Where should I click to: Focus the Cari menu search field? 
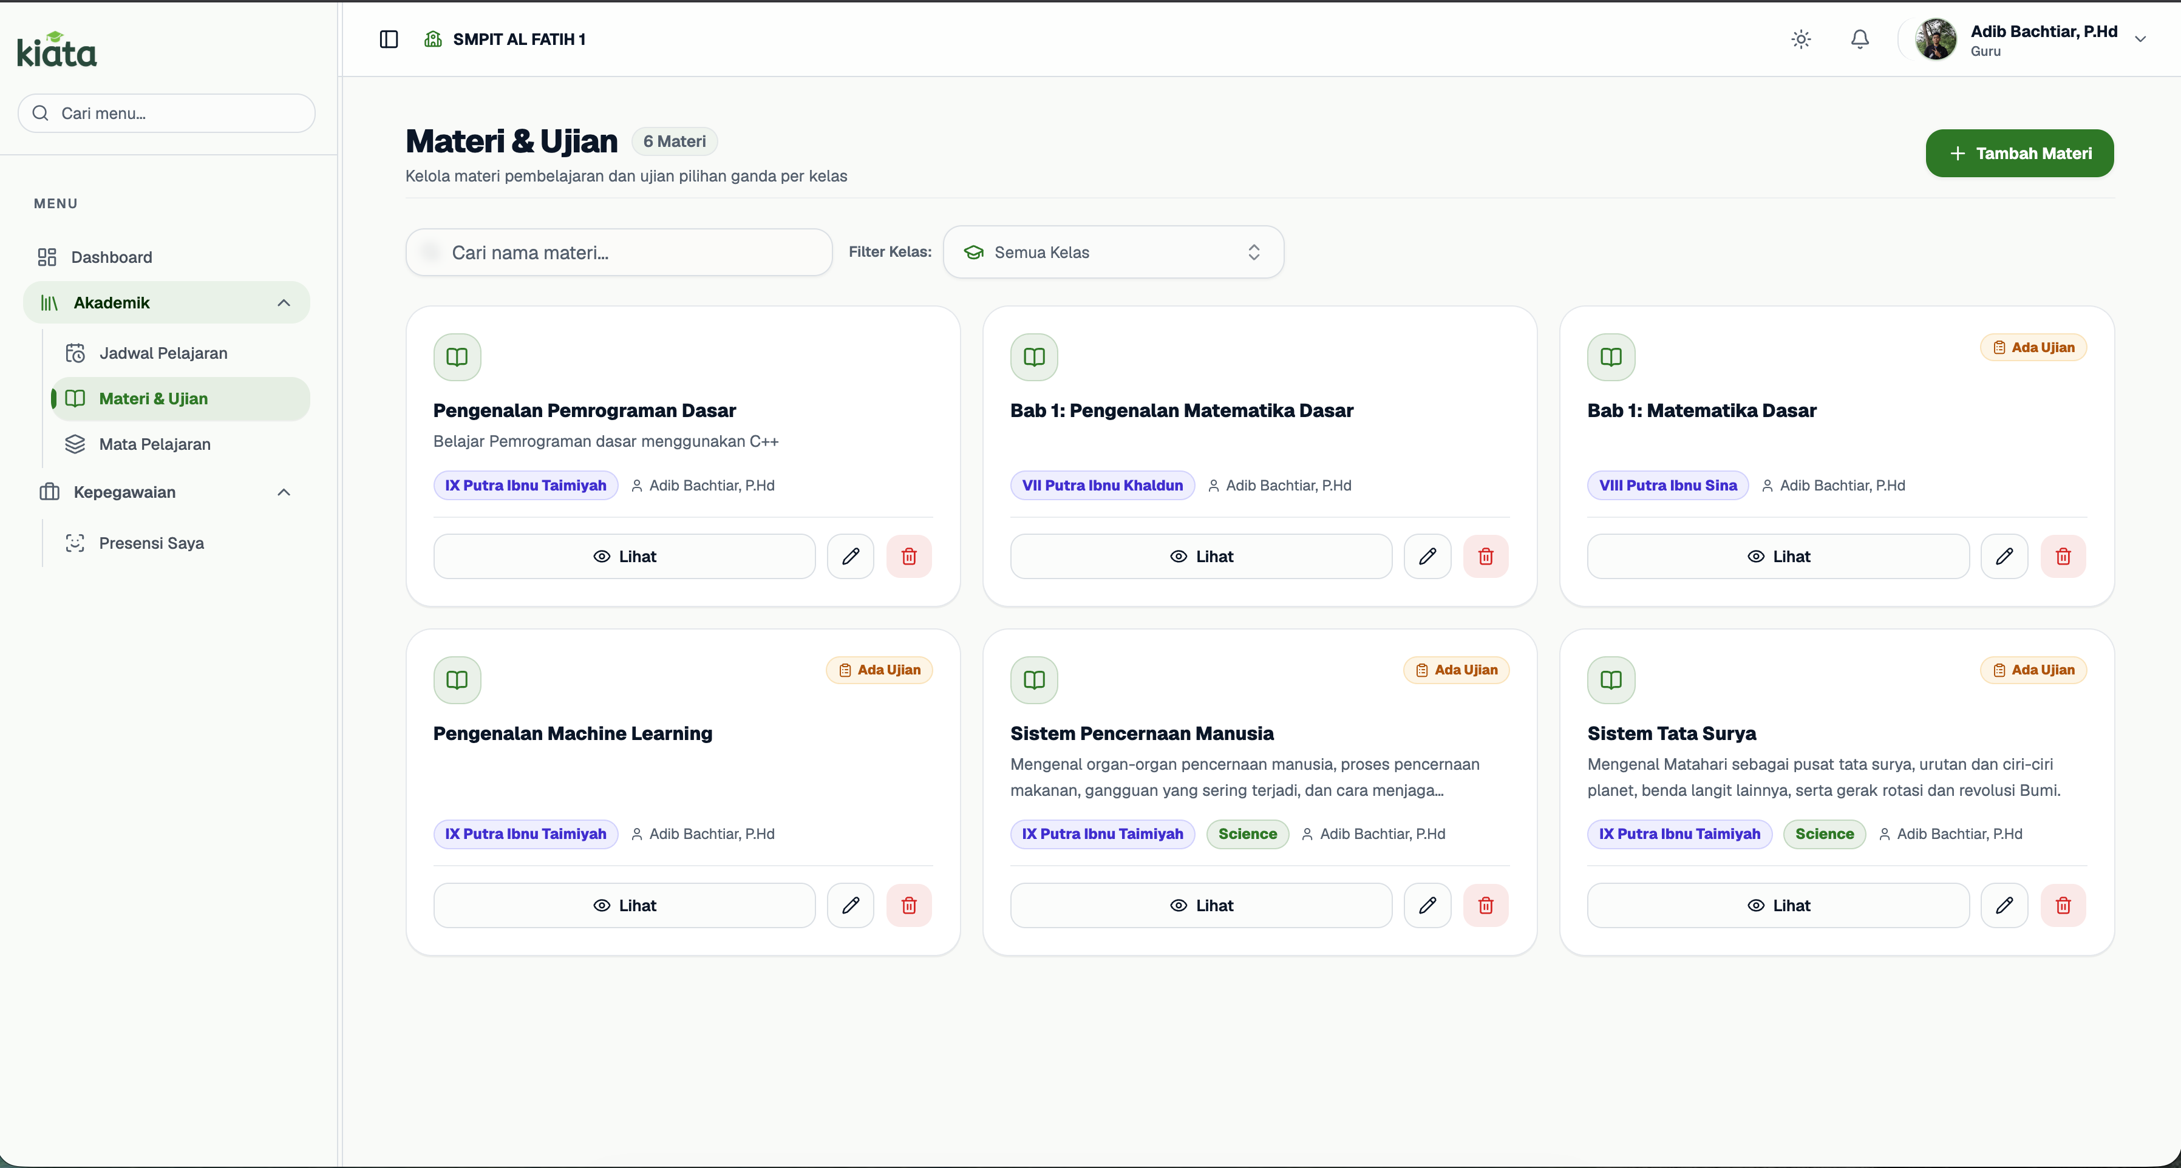tap(167, 114)
